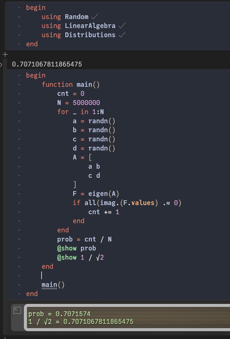Click the 'for _ in 1:N' loop line
This screenshot has height=339, width=230.
(x=81, y=112)
